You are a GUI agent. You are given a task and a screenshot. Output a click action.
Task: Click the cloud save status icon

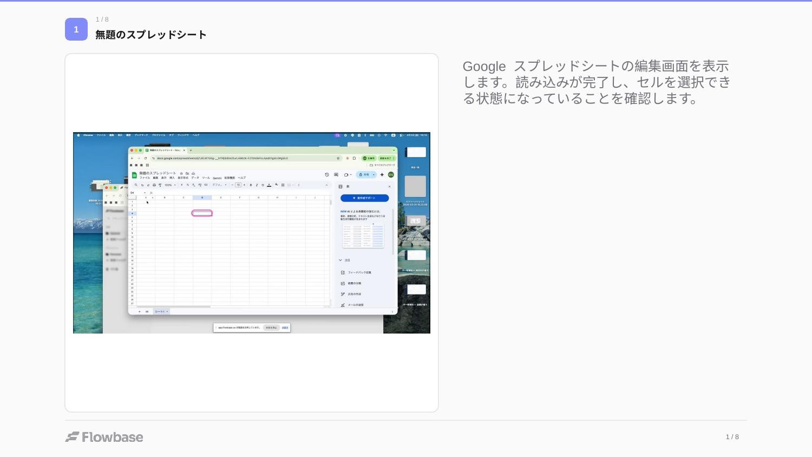pos(193,173)
